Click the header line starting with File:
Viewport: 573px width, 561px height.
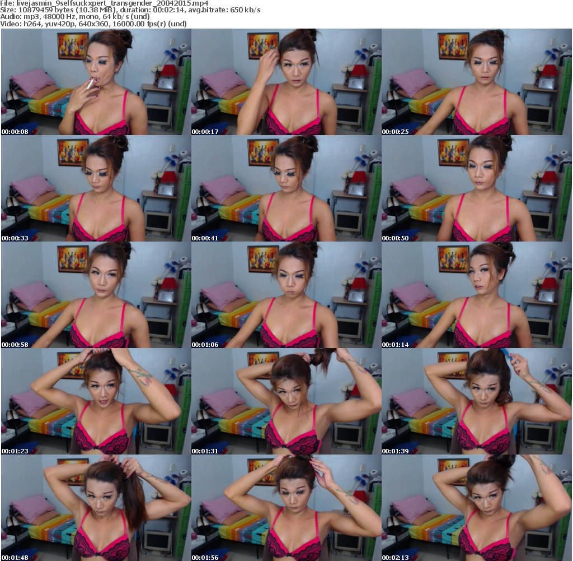click(104, 3)
